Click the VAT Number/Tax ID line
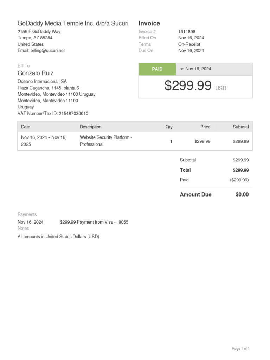Image resolution: width=270 pixels, height=360 pixels. 53,114
